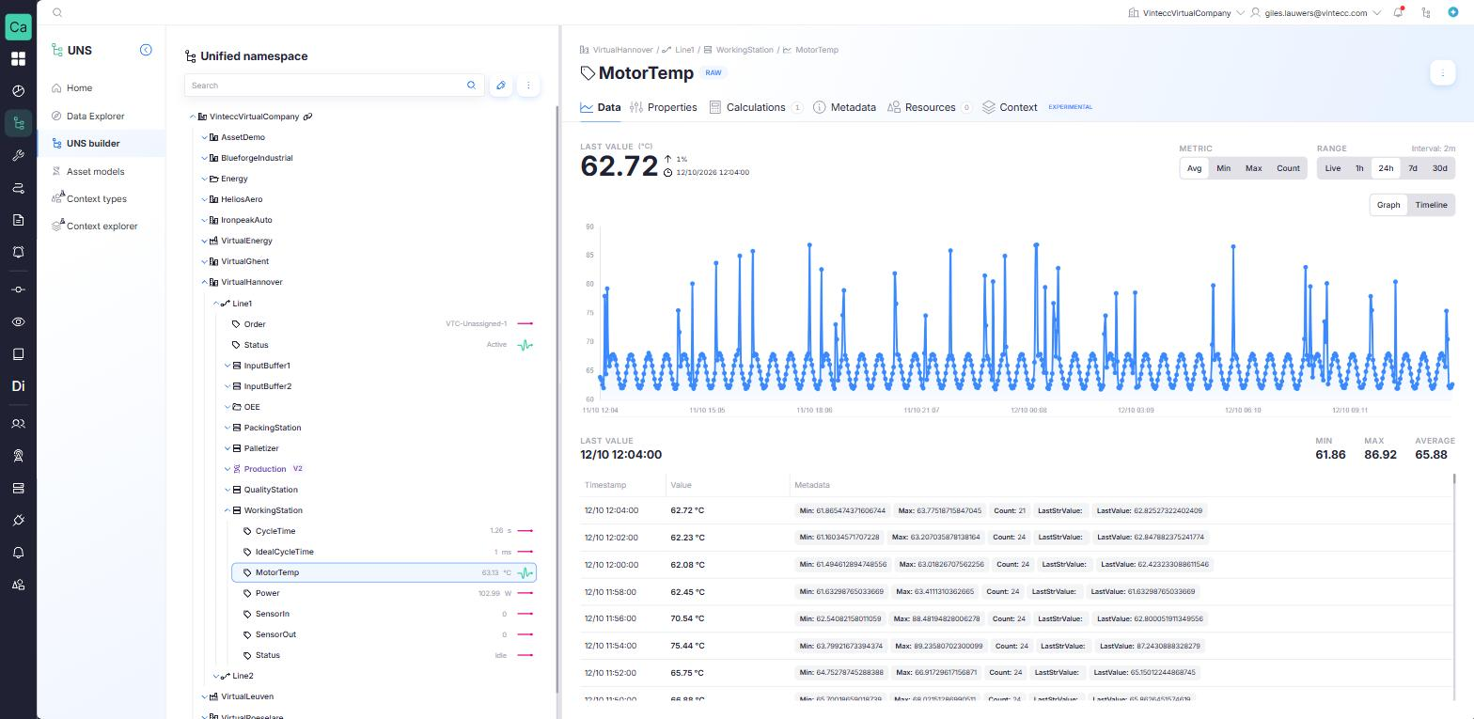Collapse the UNS sidebar panel

tap(146, 50)
